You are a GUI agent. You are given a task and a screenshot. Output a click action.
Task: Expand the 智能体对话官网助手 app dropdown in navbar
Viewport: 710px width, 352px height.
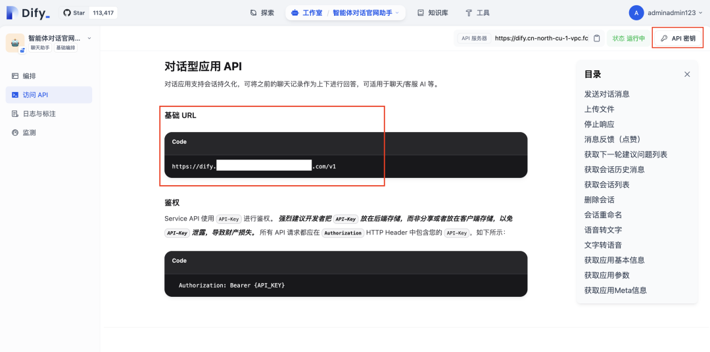[366, 12]
